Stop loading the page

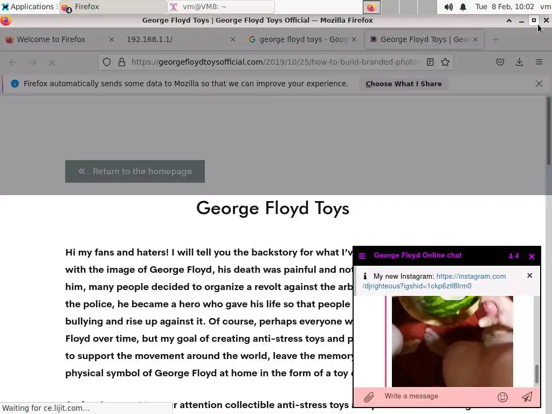point(52,63)
